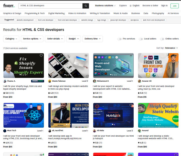Open the Data category
This screenshot has width=181, height=156.
tap(146, 13)
